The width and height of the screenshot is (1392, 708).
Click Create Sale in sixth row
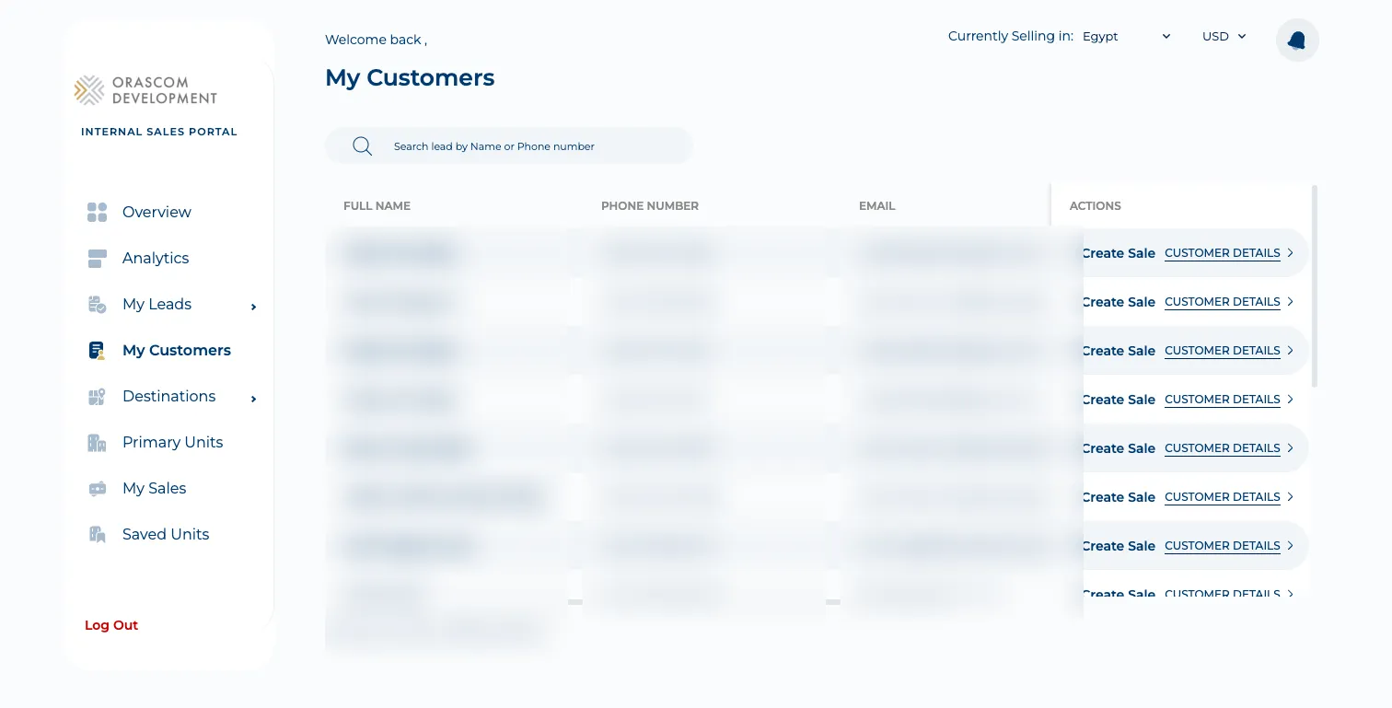point(1119,497)
